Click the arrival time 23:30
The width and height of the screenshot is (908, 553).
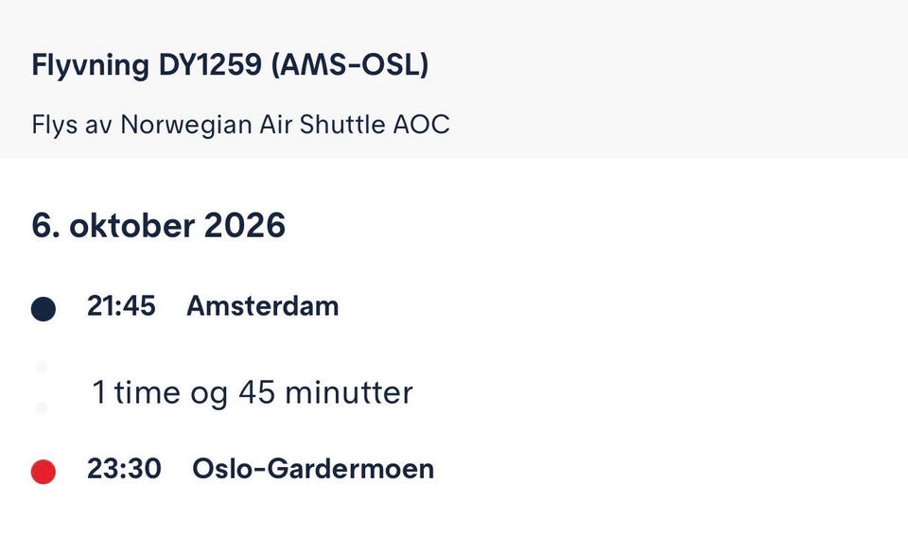(124, 468)
